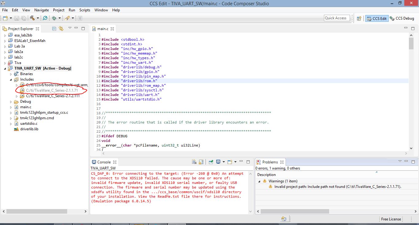
Task: Select uartstdio.c file in tree
Action: (x=29, y=124)
